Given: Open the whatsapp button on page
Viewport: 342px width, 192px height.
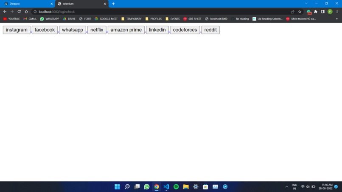Looking at the screenshot, I should tap(73, 30).
